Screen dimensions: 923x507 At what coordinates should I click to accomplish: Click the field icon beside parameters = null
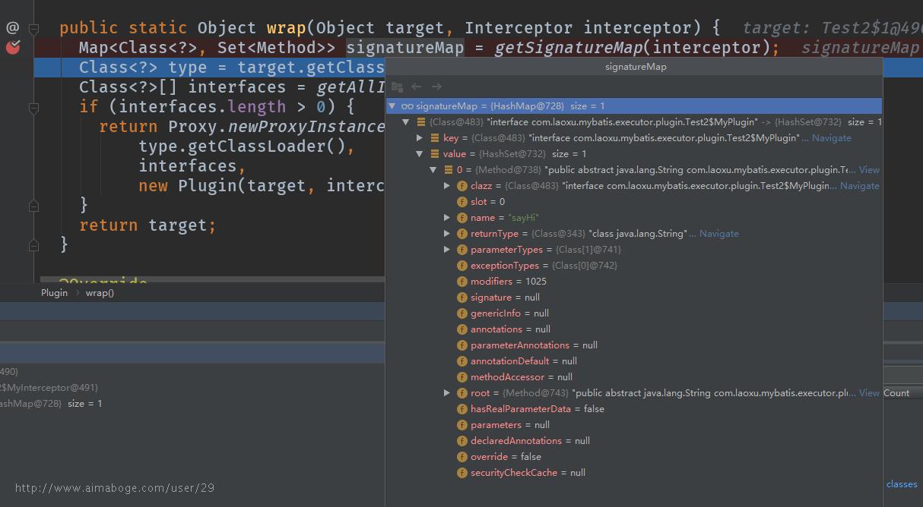pos(462,425)
